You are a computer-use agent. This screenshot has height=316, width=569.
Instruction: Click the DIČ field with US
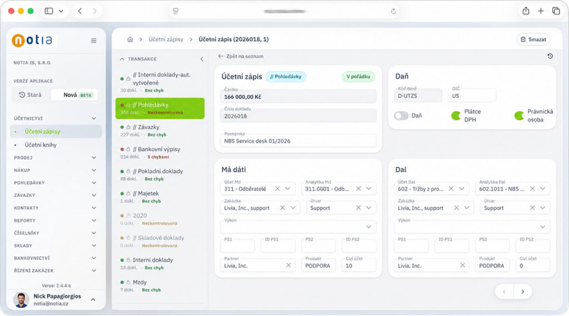(x=472, y=95)
